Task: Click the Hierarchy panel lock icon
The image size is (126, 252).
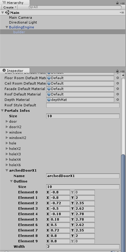Action: (x=118, y=3)
